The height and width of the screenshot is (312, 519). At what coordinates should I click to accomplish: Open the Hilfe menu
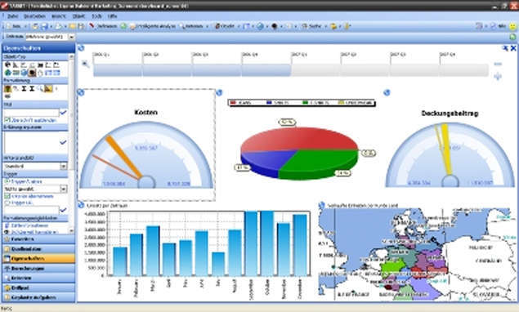point(113,16)
